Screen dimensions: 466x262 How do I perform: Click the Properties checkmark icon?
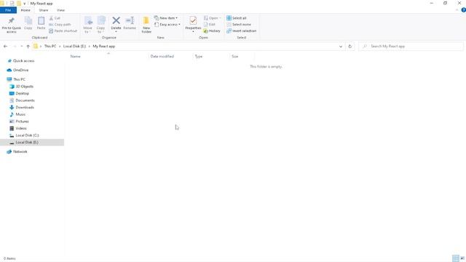(x=193, y=20)
